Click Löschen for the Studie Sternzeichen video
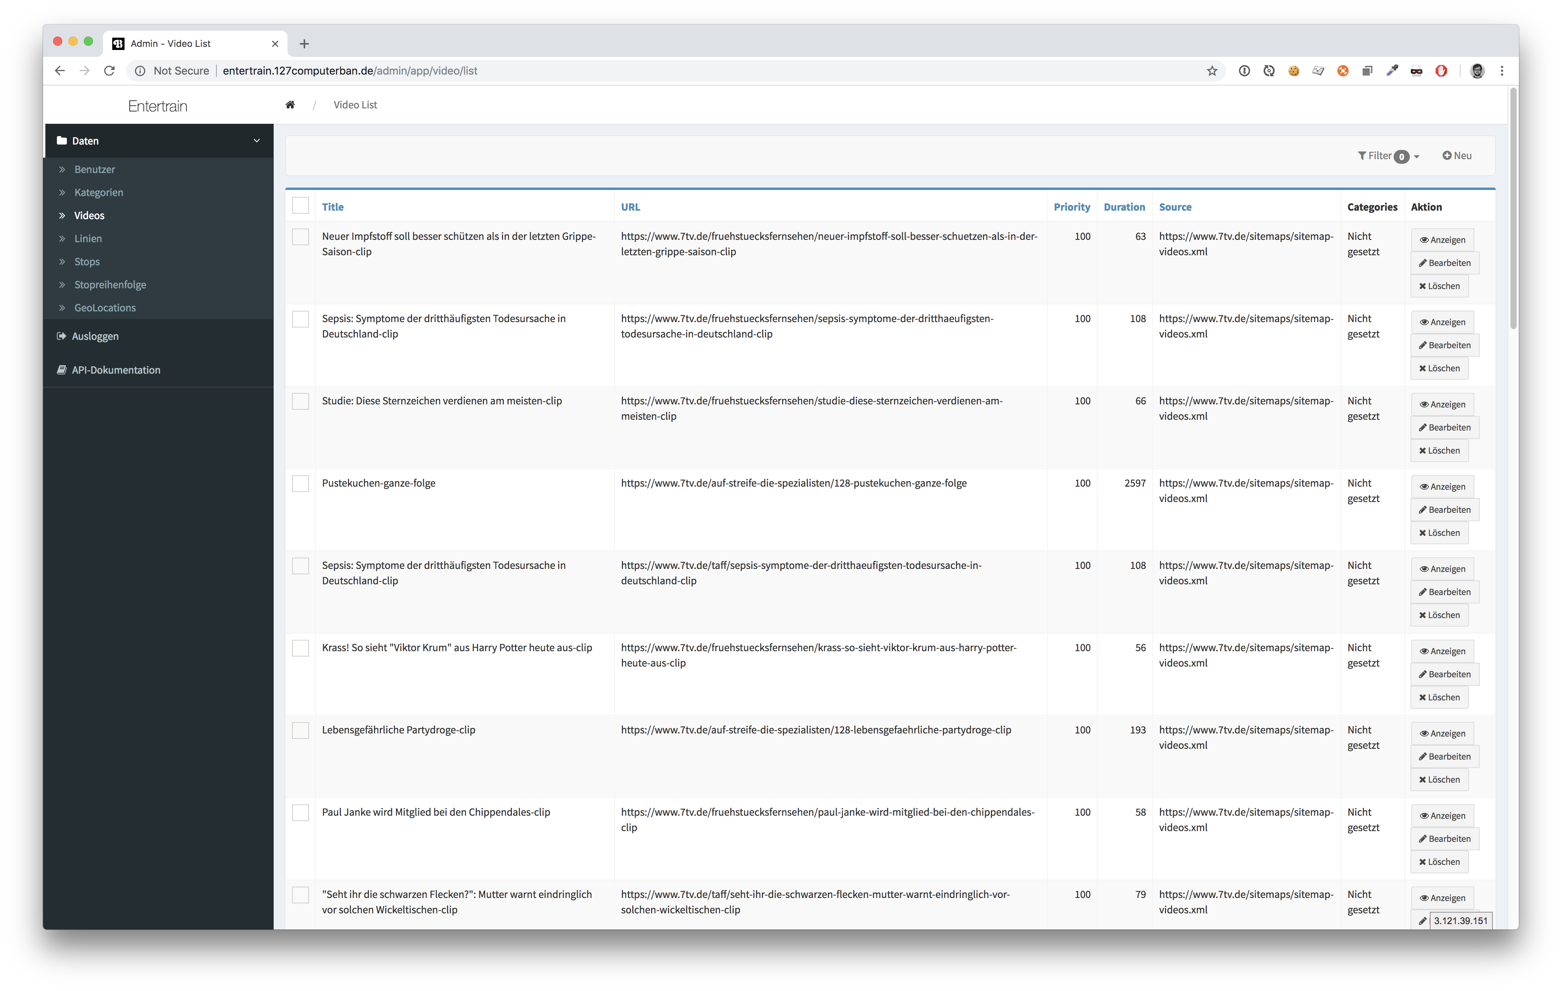Viewport: 1562px width, 991px height. coord(1439,451)
